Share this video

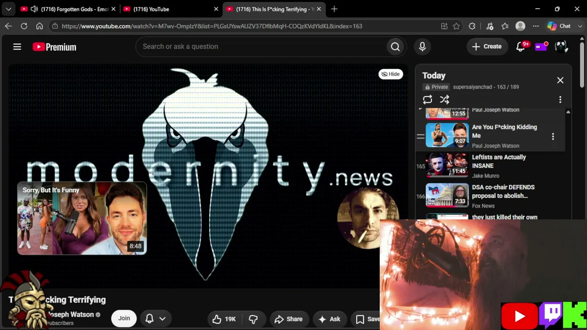(x=288, y=319)
